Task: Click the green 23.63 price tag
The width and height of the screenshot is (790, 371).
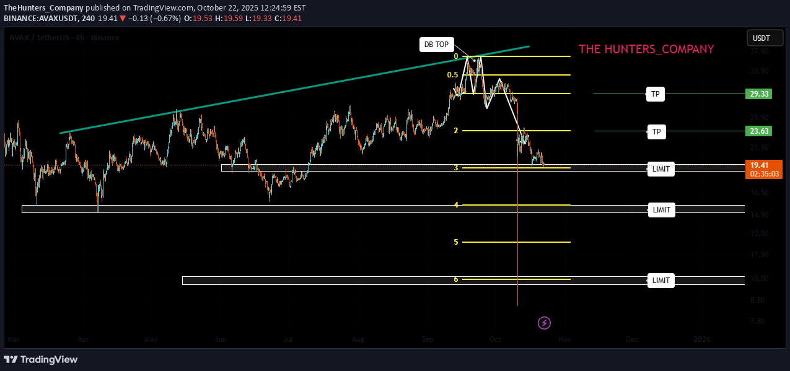Action: tap(759, 131)
